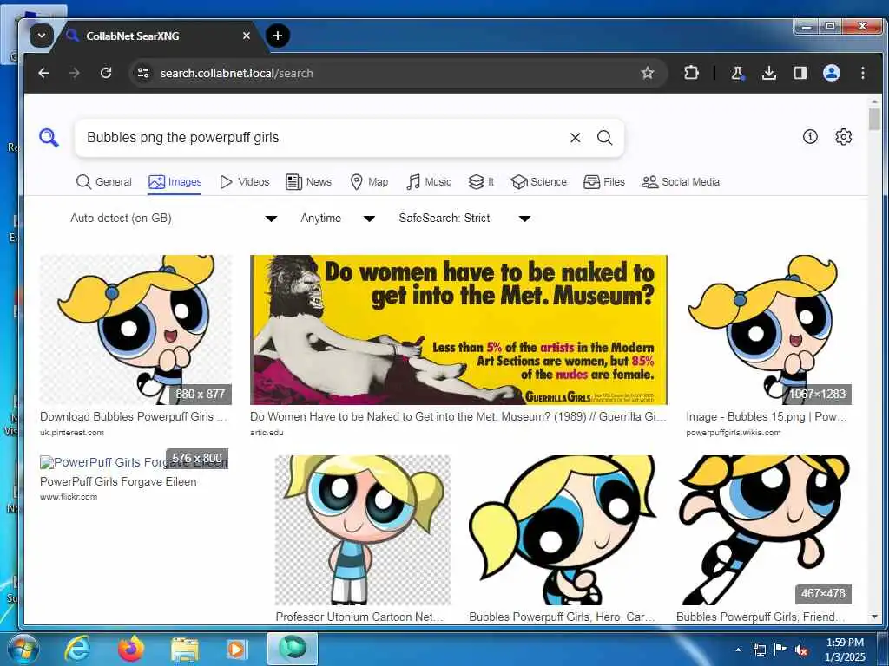Select the Images category tab

tap(175, 182)
